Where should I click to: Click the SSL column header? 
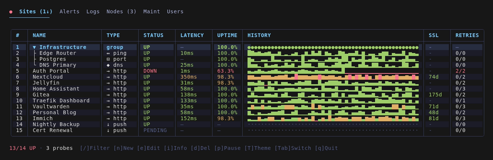click(434, 35)
